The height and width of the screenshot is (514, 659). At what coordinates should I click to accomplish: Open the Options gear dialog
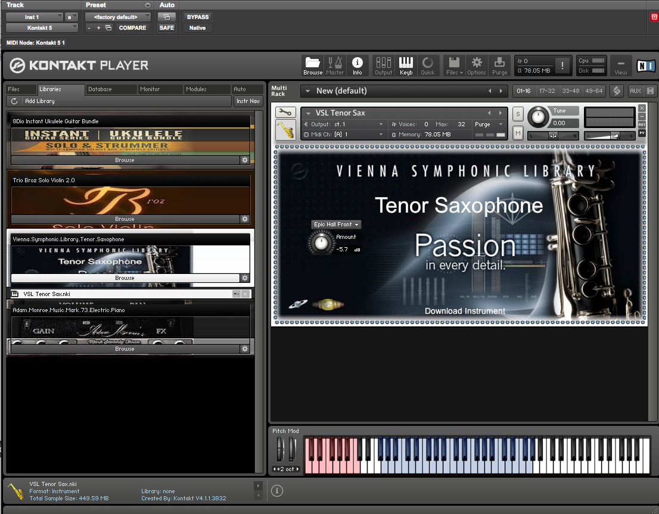click(x=477, y=66)
